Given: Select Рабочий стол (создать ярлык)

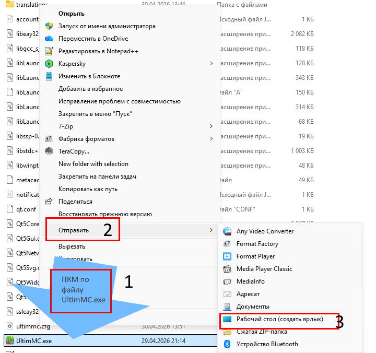Looking at the screenshot, I should tap(279, 319).
